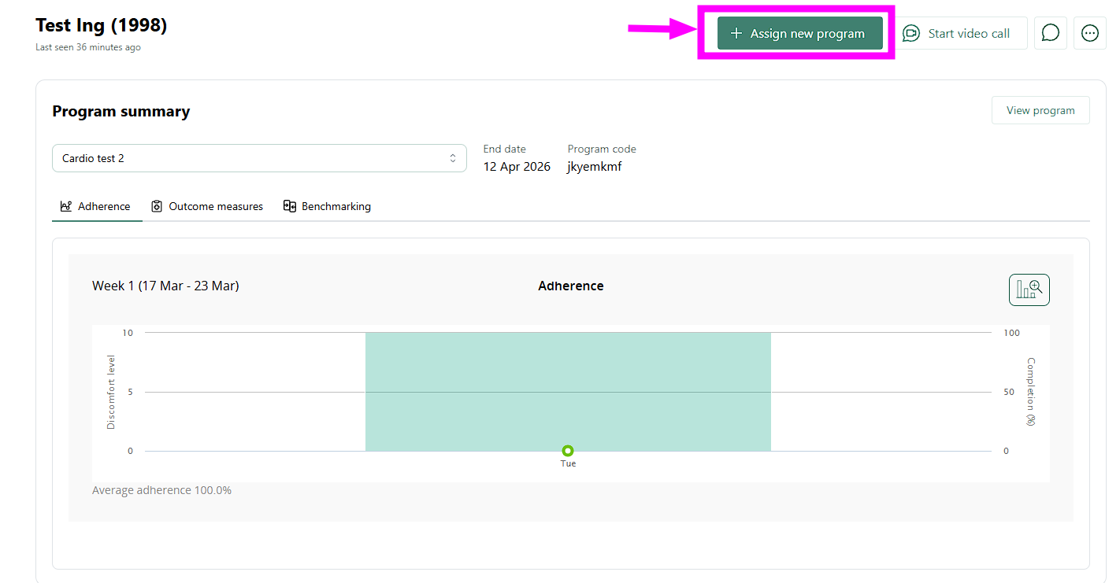Click the View program button

pos(1040,110)
